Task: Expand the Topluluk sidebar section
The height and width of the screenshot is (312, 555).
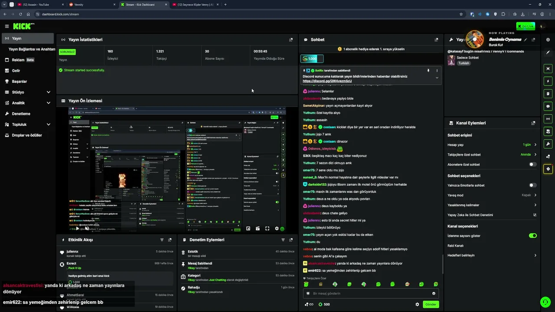Action: [48, 124]
